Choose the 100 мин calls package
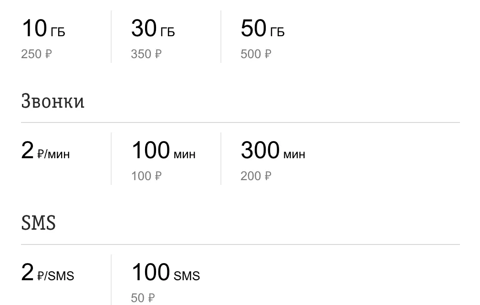Image resolution: width=480 pixels, height=305 pixels. (163, 152)
